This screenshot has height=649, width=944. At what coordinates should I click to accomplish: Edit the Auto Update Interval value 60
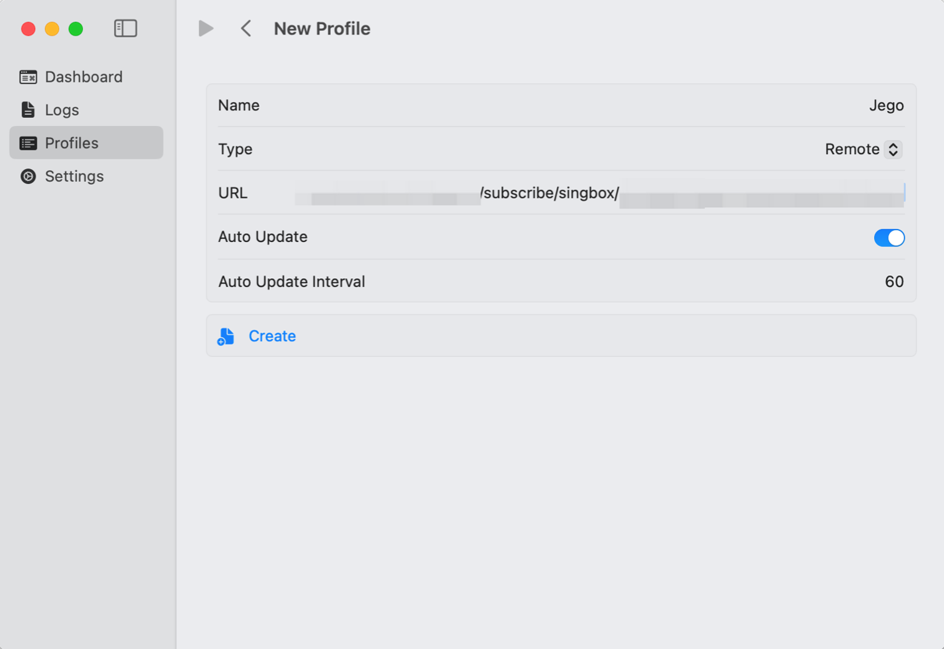click(x=893, y=281)
